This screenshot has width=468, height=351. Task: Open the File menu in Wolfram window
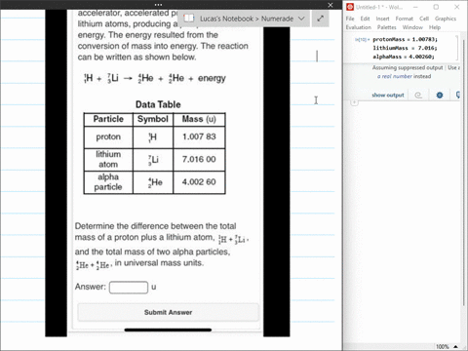(x=350, y=19)
